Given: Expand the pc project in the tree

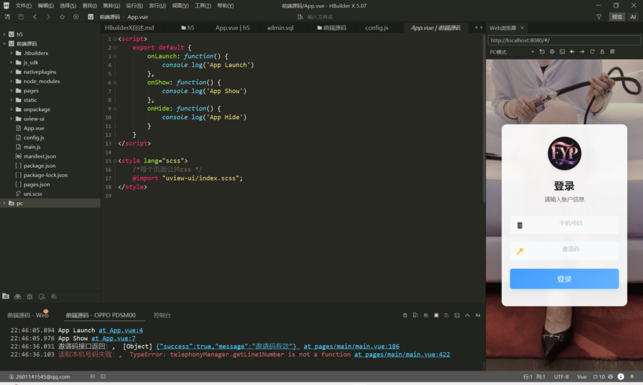Looking at the screenshot, I should (4, 203).
